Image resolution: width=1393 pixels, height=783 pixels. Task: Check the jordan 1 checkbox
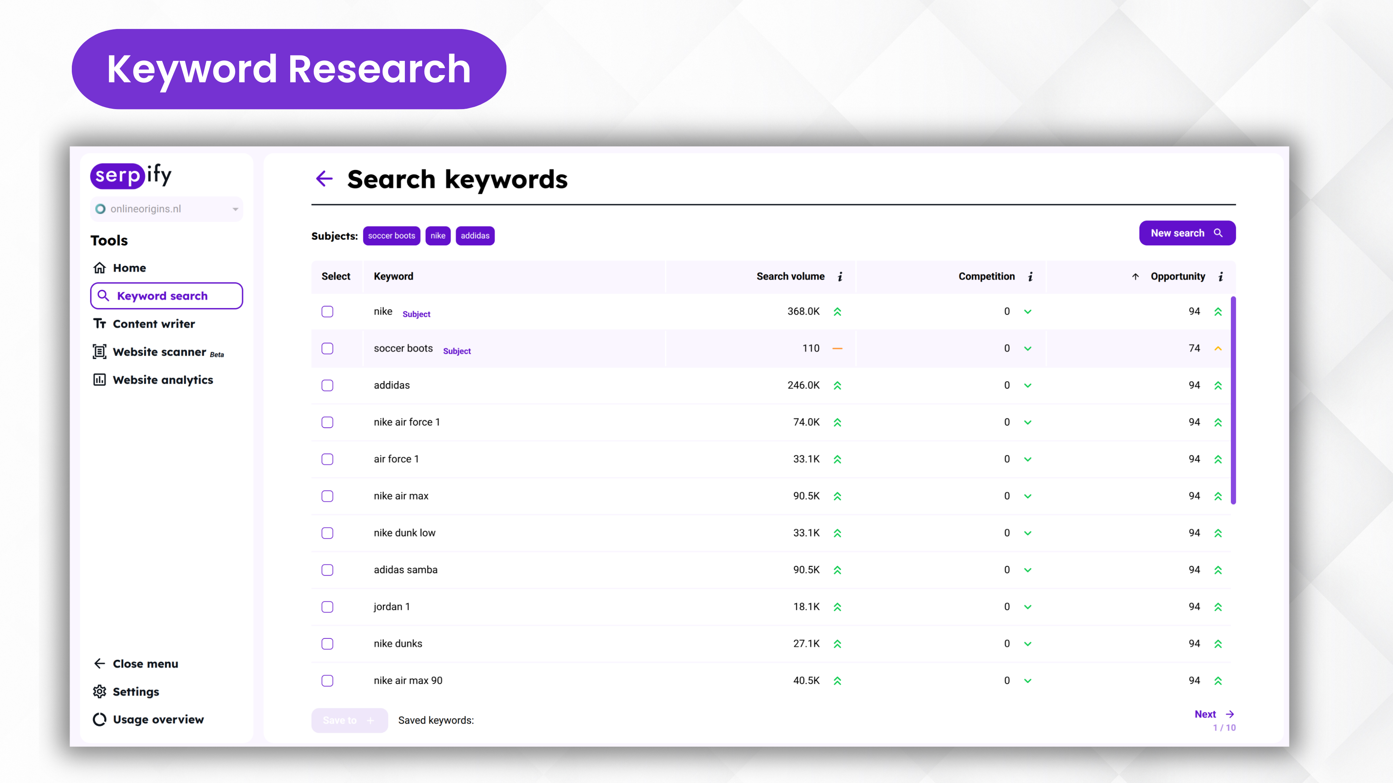tap(327, 607)
